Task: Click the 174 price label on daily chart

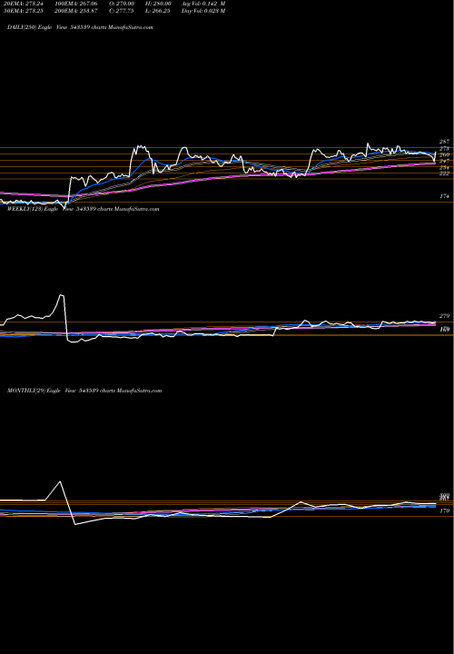Action: pos(444,195)
